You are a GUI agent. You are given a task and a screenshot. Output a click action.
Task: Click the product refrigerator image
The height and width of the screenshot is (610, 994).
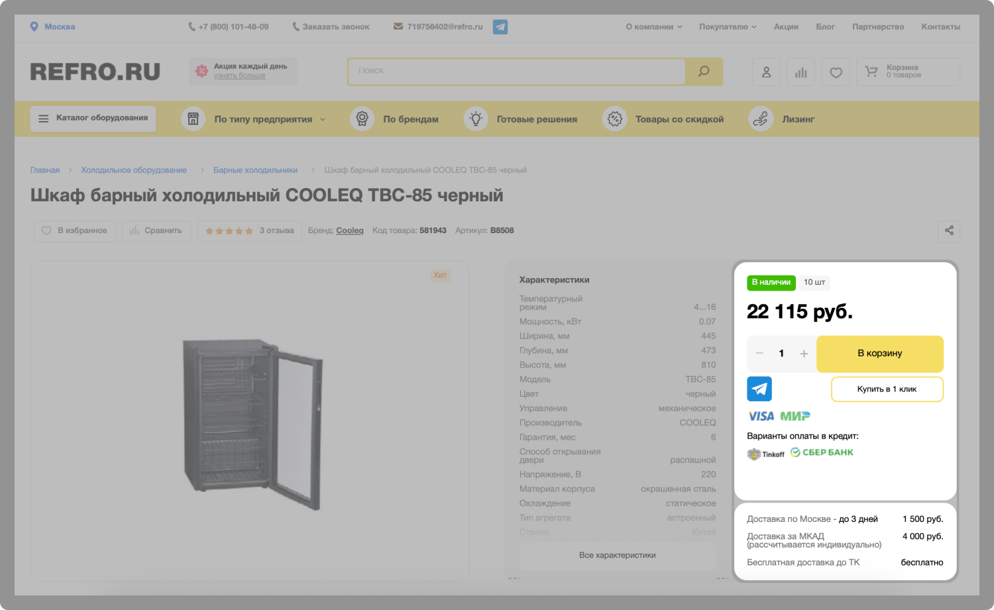(252, 424)
